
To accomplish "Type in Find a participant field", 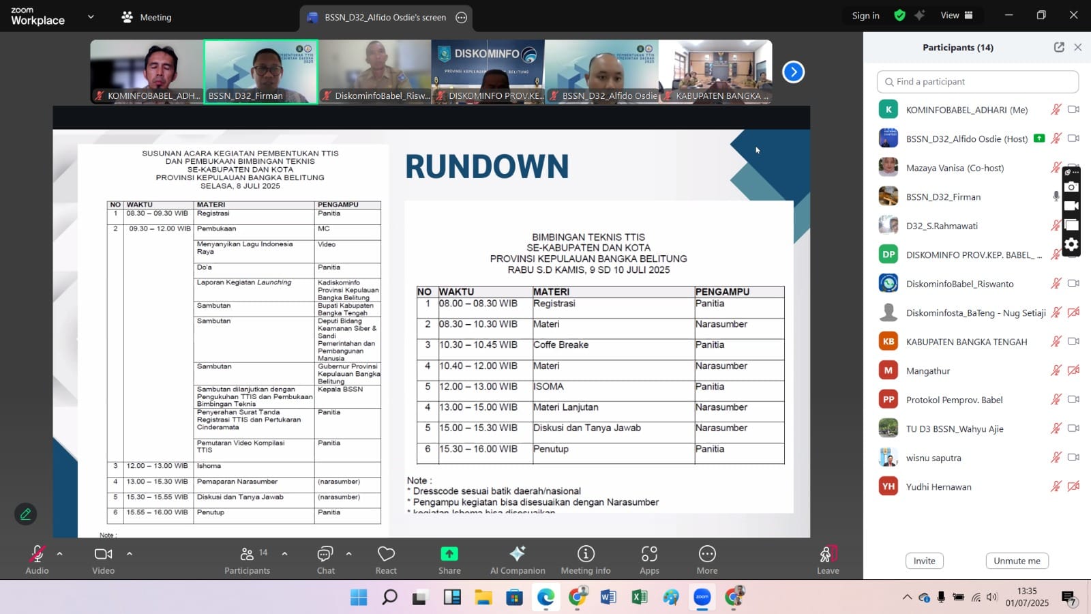I will [978, 82].
